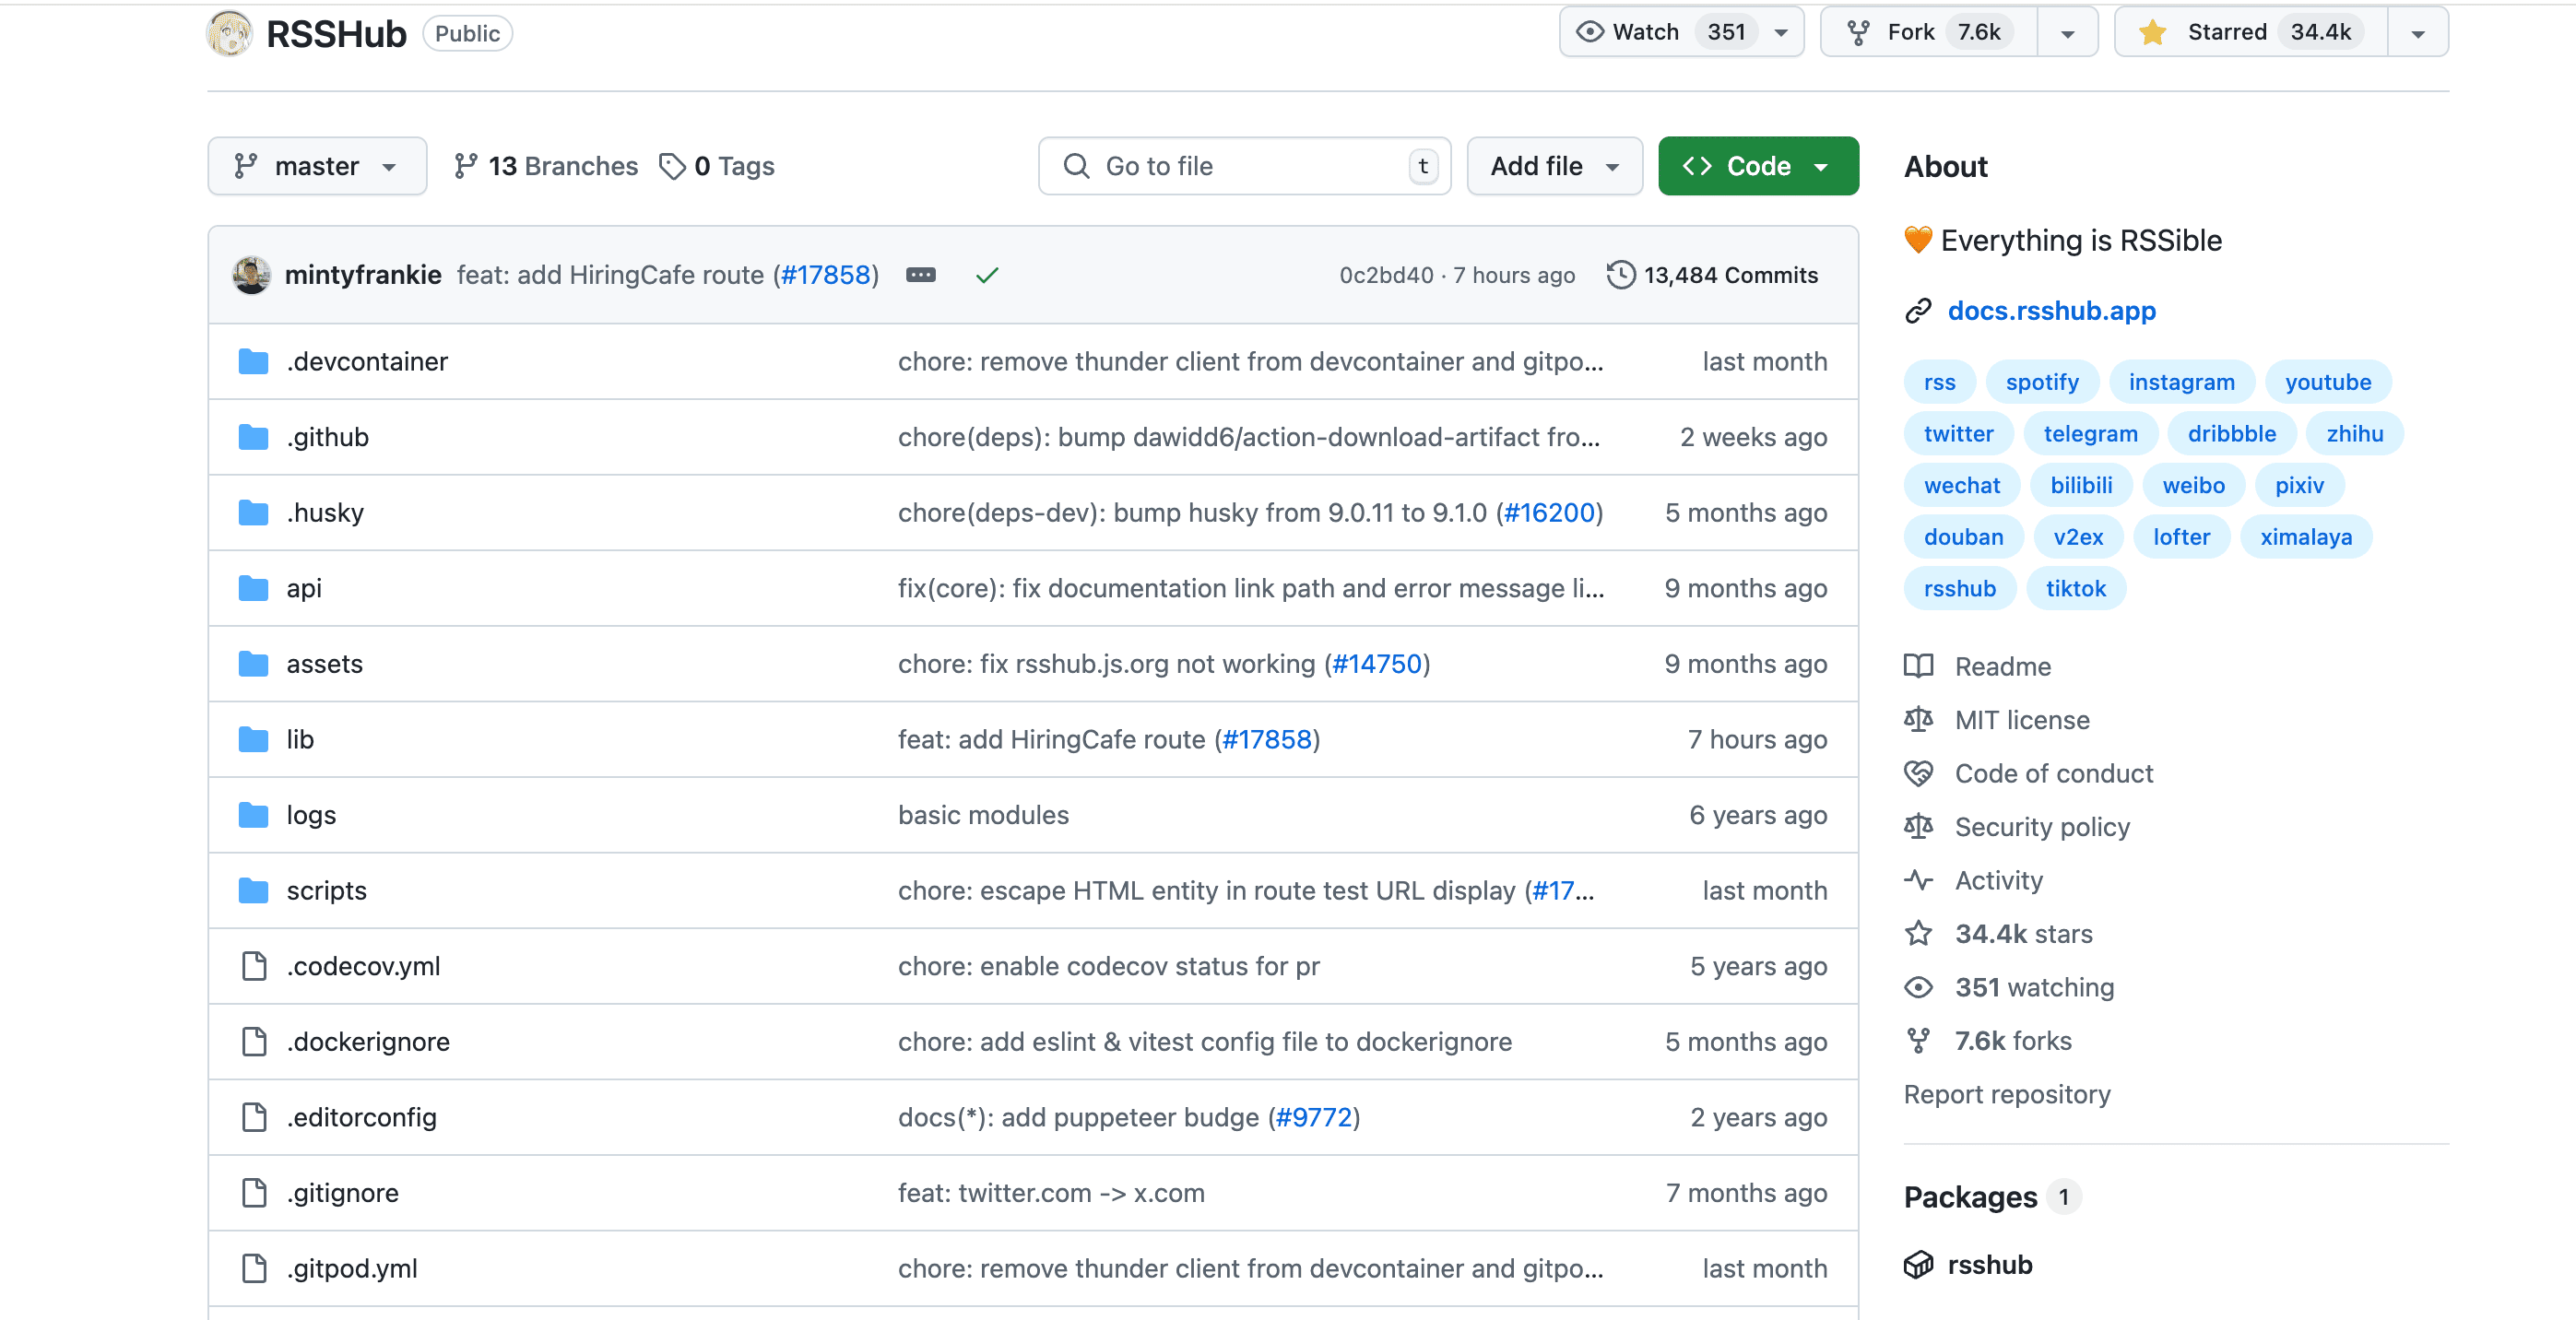Click the .gitignore file icon
Viewport: 2576px width, 1320px height.
tap(254, 1192)
